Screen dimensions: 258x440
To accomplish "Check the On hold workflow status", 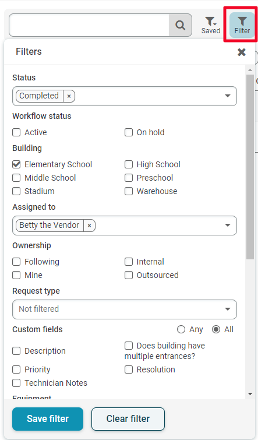I will tap(129, 132).
